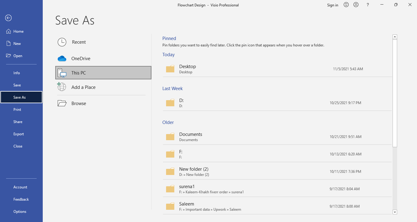
Task: Open the Print page
Action: [x=21, y=110]
